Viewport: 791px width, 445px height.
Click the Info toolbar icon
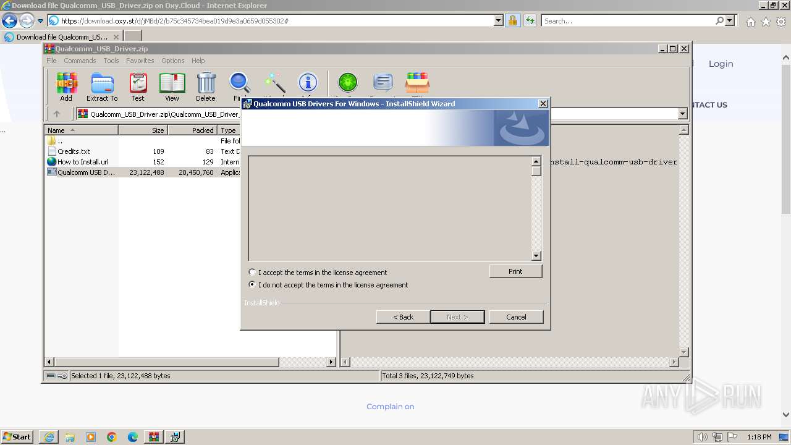tap(308, 84)
